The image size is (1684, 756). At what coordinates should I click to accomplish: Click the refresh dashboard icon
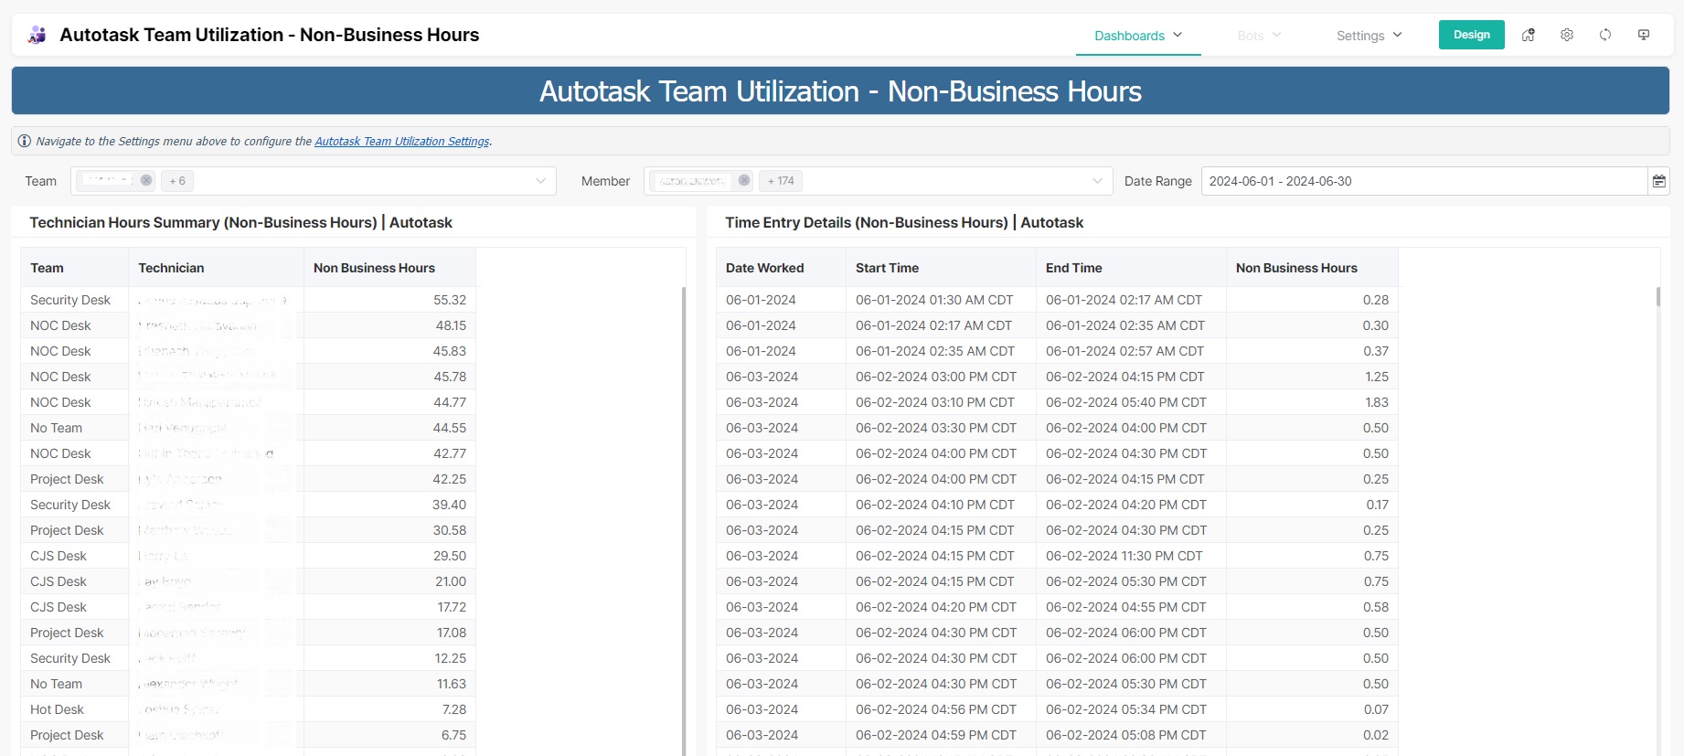pyautogui.click(x=1605, y=35)
